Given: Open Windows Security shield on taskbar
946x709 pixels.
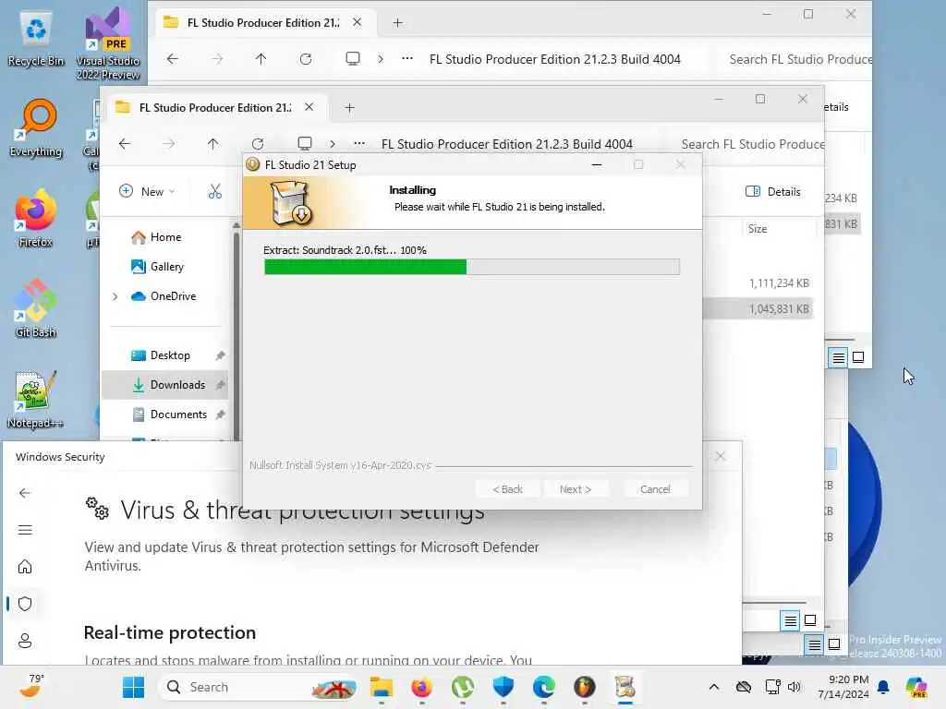Looking at the screenshot, I should tap(503, 687).
